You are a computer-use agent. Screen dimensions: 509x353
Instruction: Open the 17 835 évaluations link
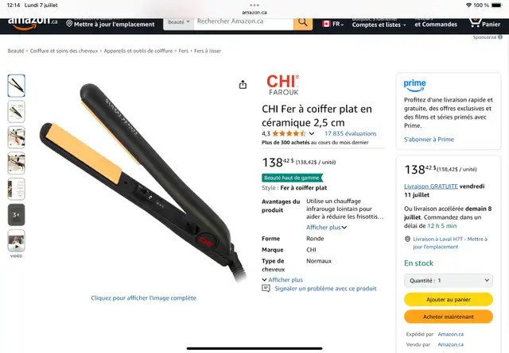[x=351, y=133]
